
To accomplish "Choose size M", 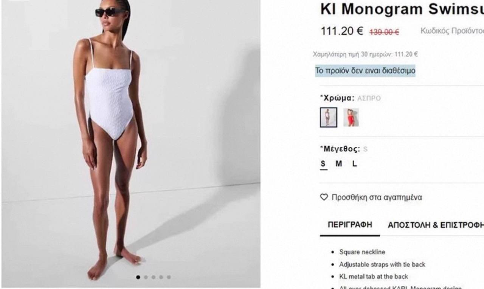I will (339, 164).
